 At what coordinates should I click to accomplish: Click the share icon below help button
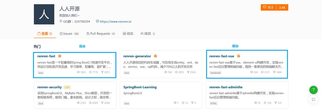pos(313,100)
